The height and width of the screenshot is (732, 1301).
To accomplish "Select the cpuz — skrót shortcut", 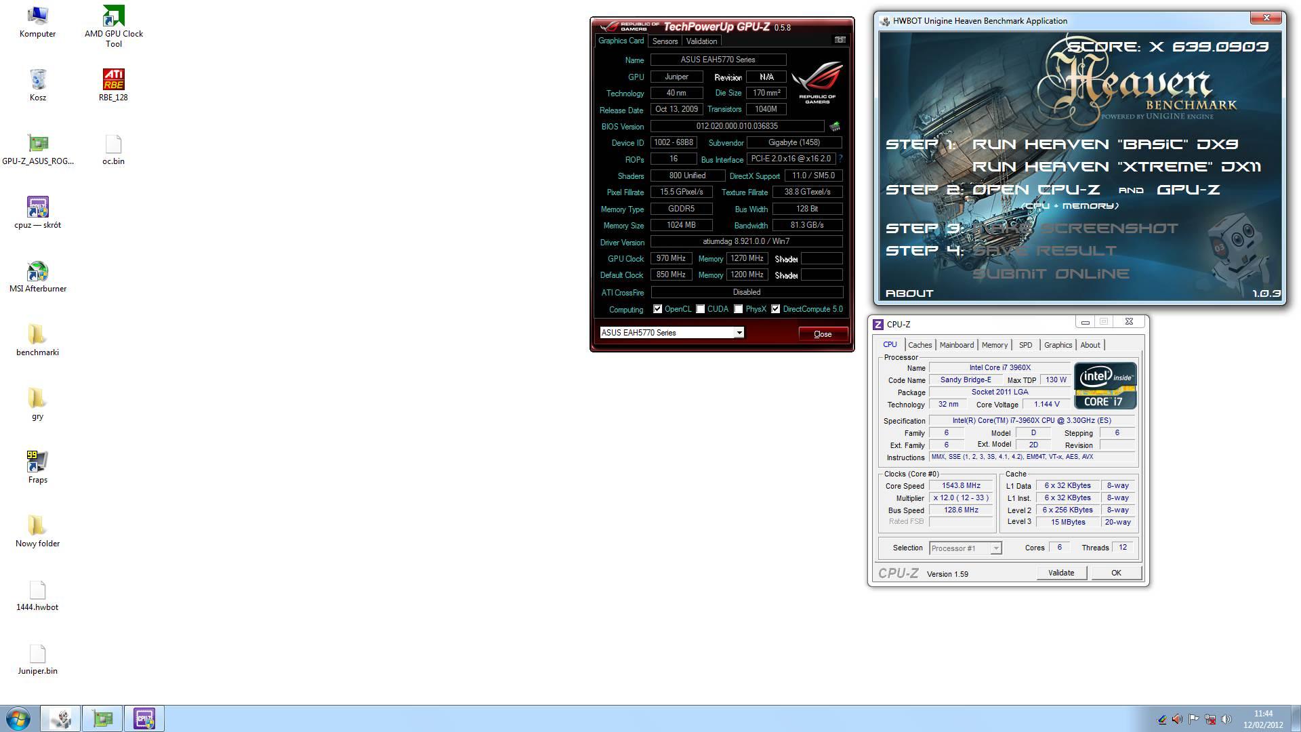I will (37, 213).
